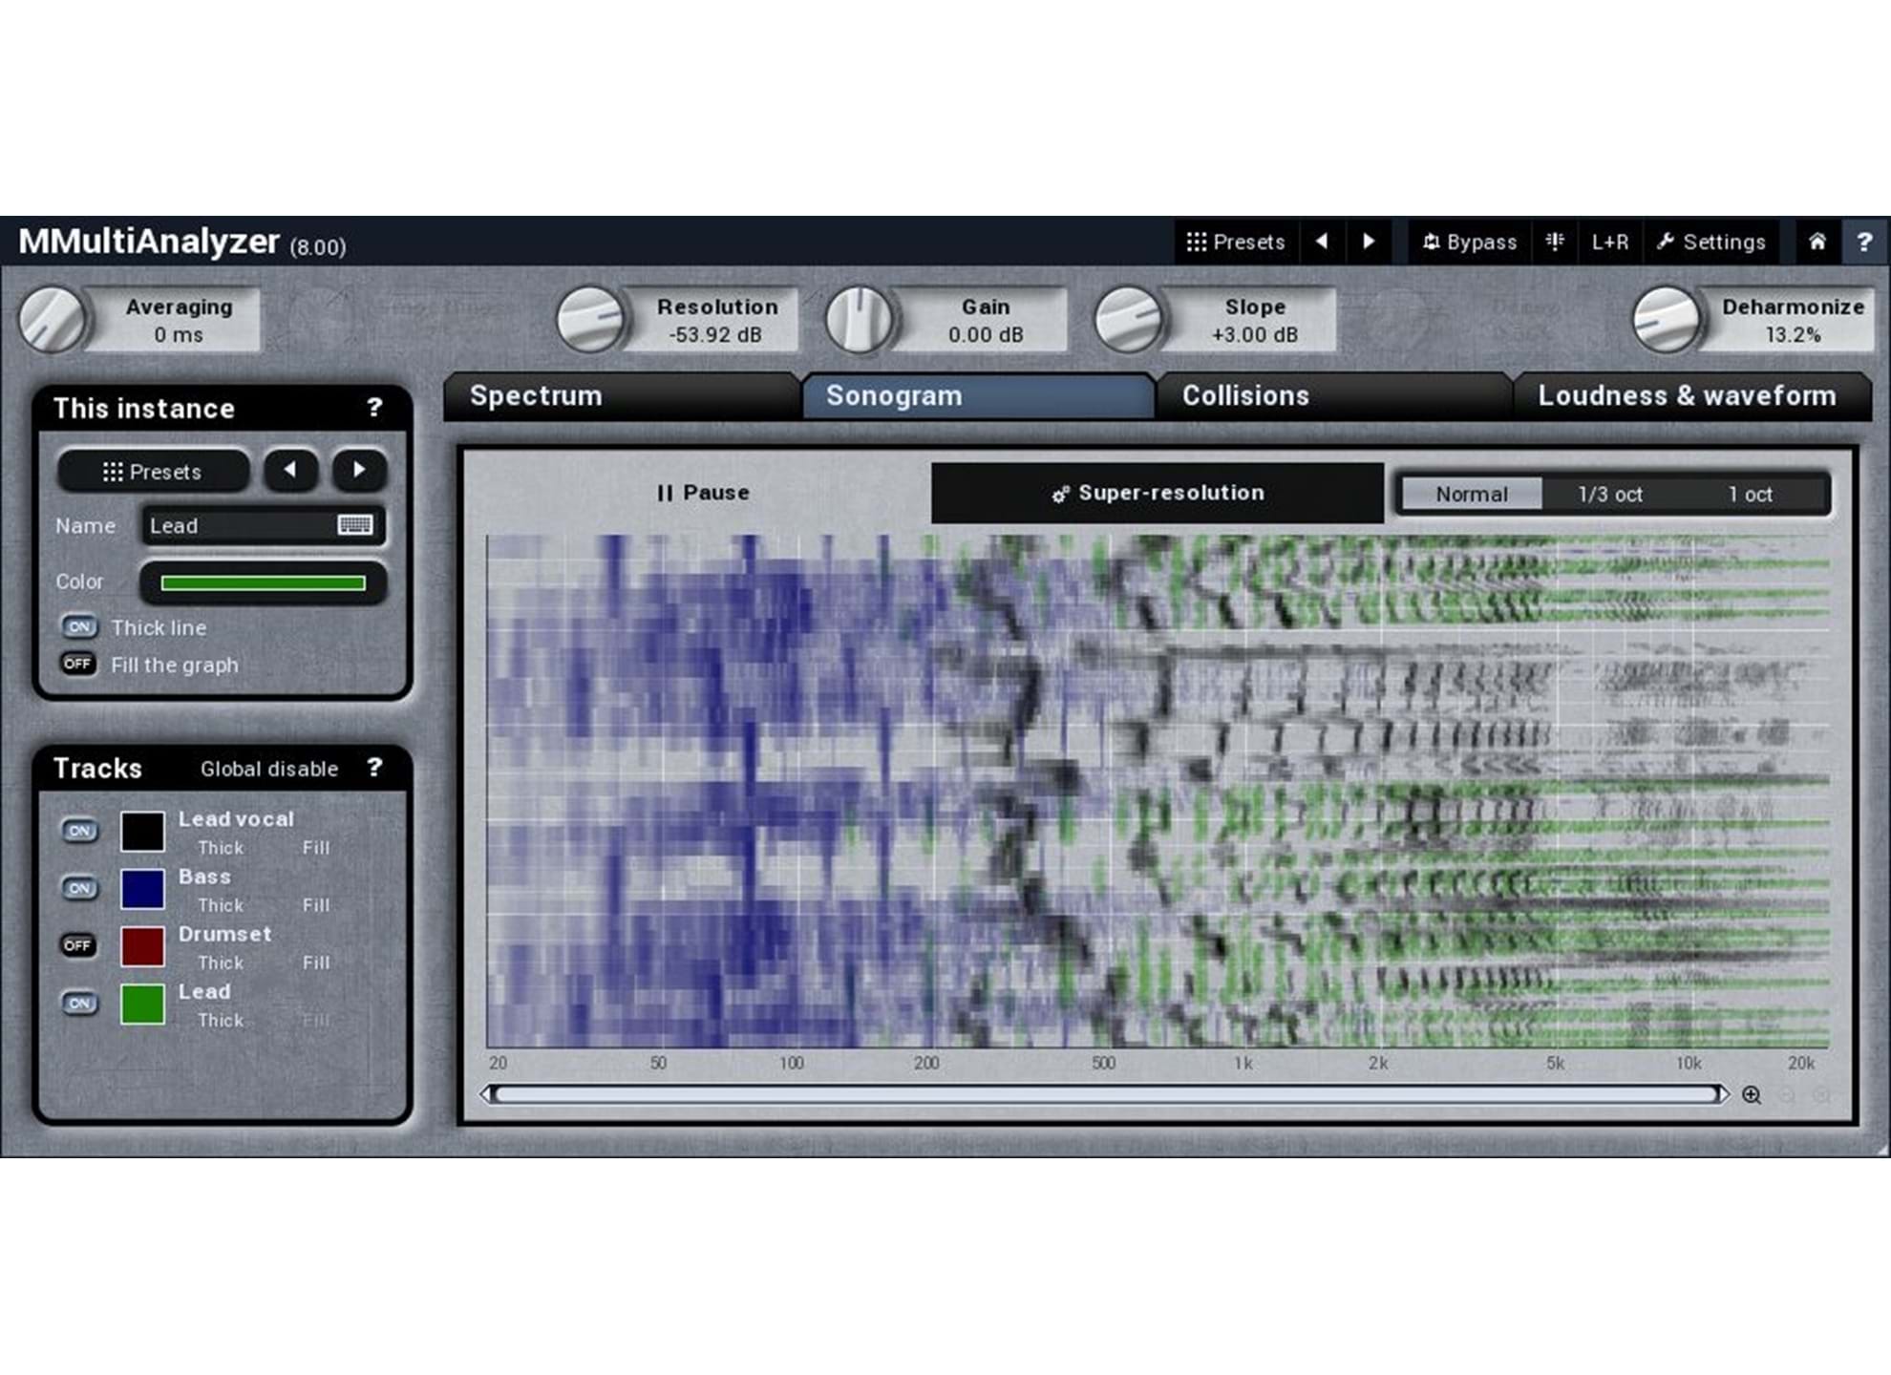Enable the Drumset track
This screenshot has width=1891, height=1375.
pos(78,945)
